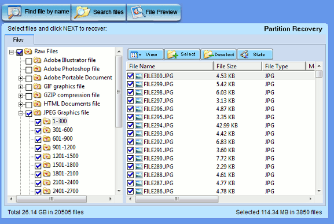334x224 pixels.
Task: Click the Find file by name magnifier icon
Action: 14,12
